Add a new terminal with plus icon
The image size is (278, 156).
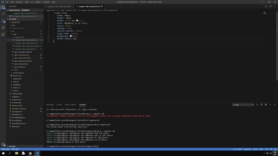pyautogui.click(x=257, y=105)
